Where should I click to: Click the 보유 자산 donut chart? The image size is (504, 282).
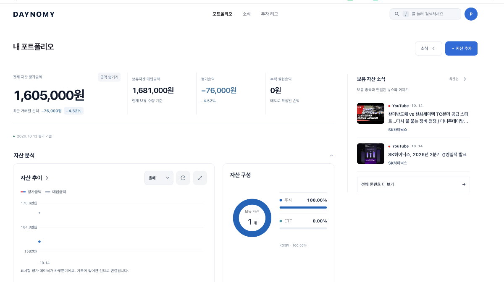[252, 218]
